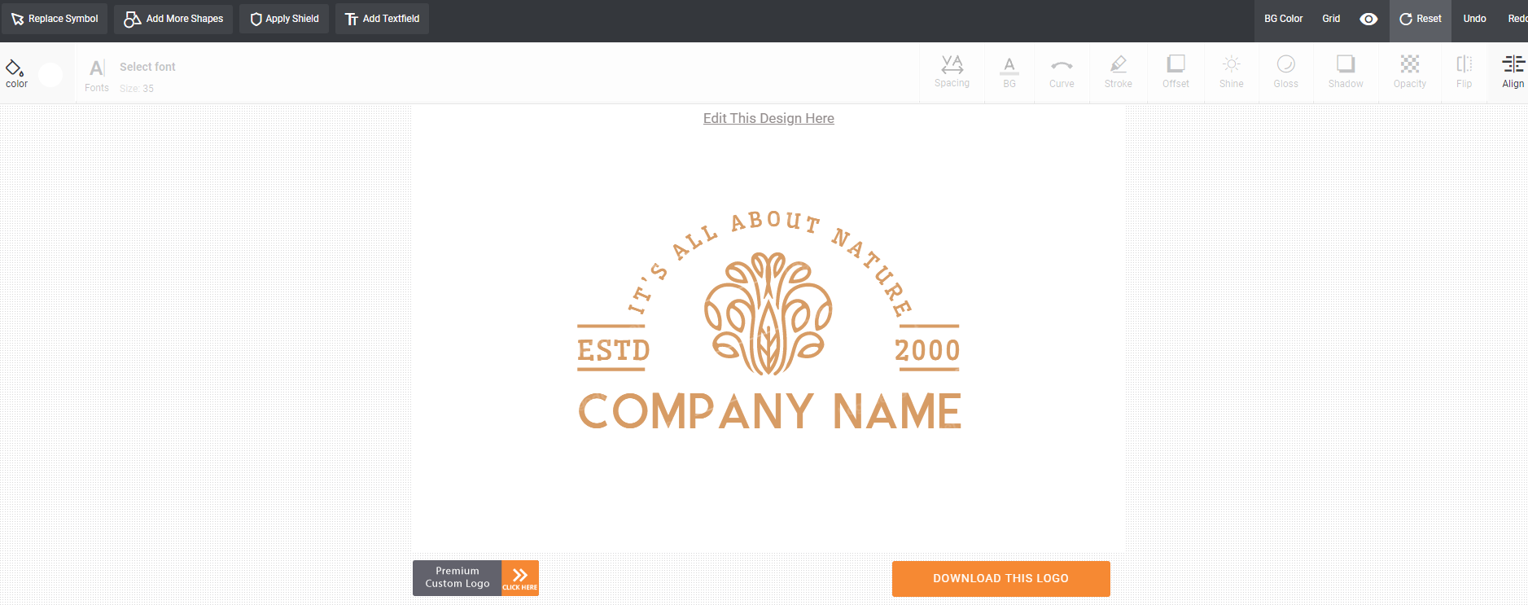1528x605 pixels.
Task: Open the Align tool
Action: tap(1513, 72)
